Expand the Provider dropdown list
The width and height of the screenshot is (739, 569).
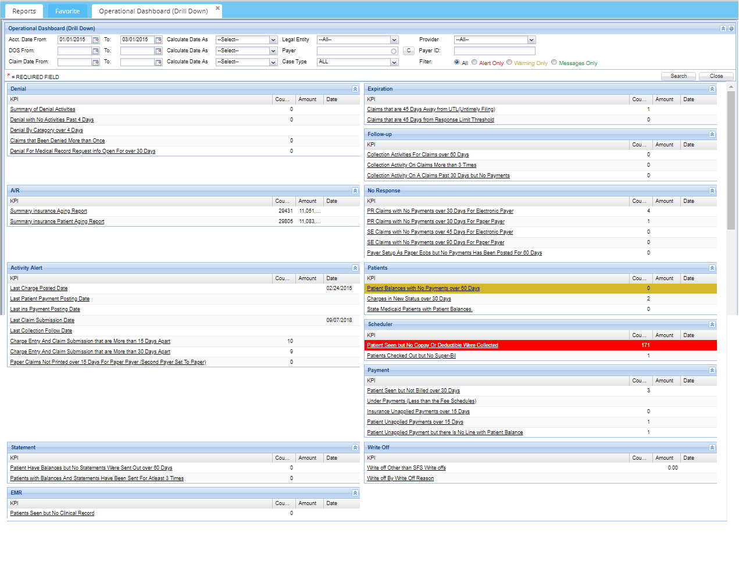point(531,40)
